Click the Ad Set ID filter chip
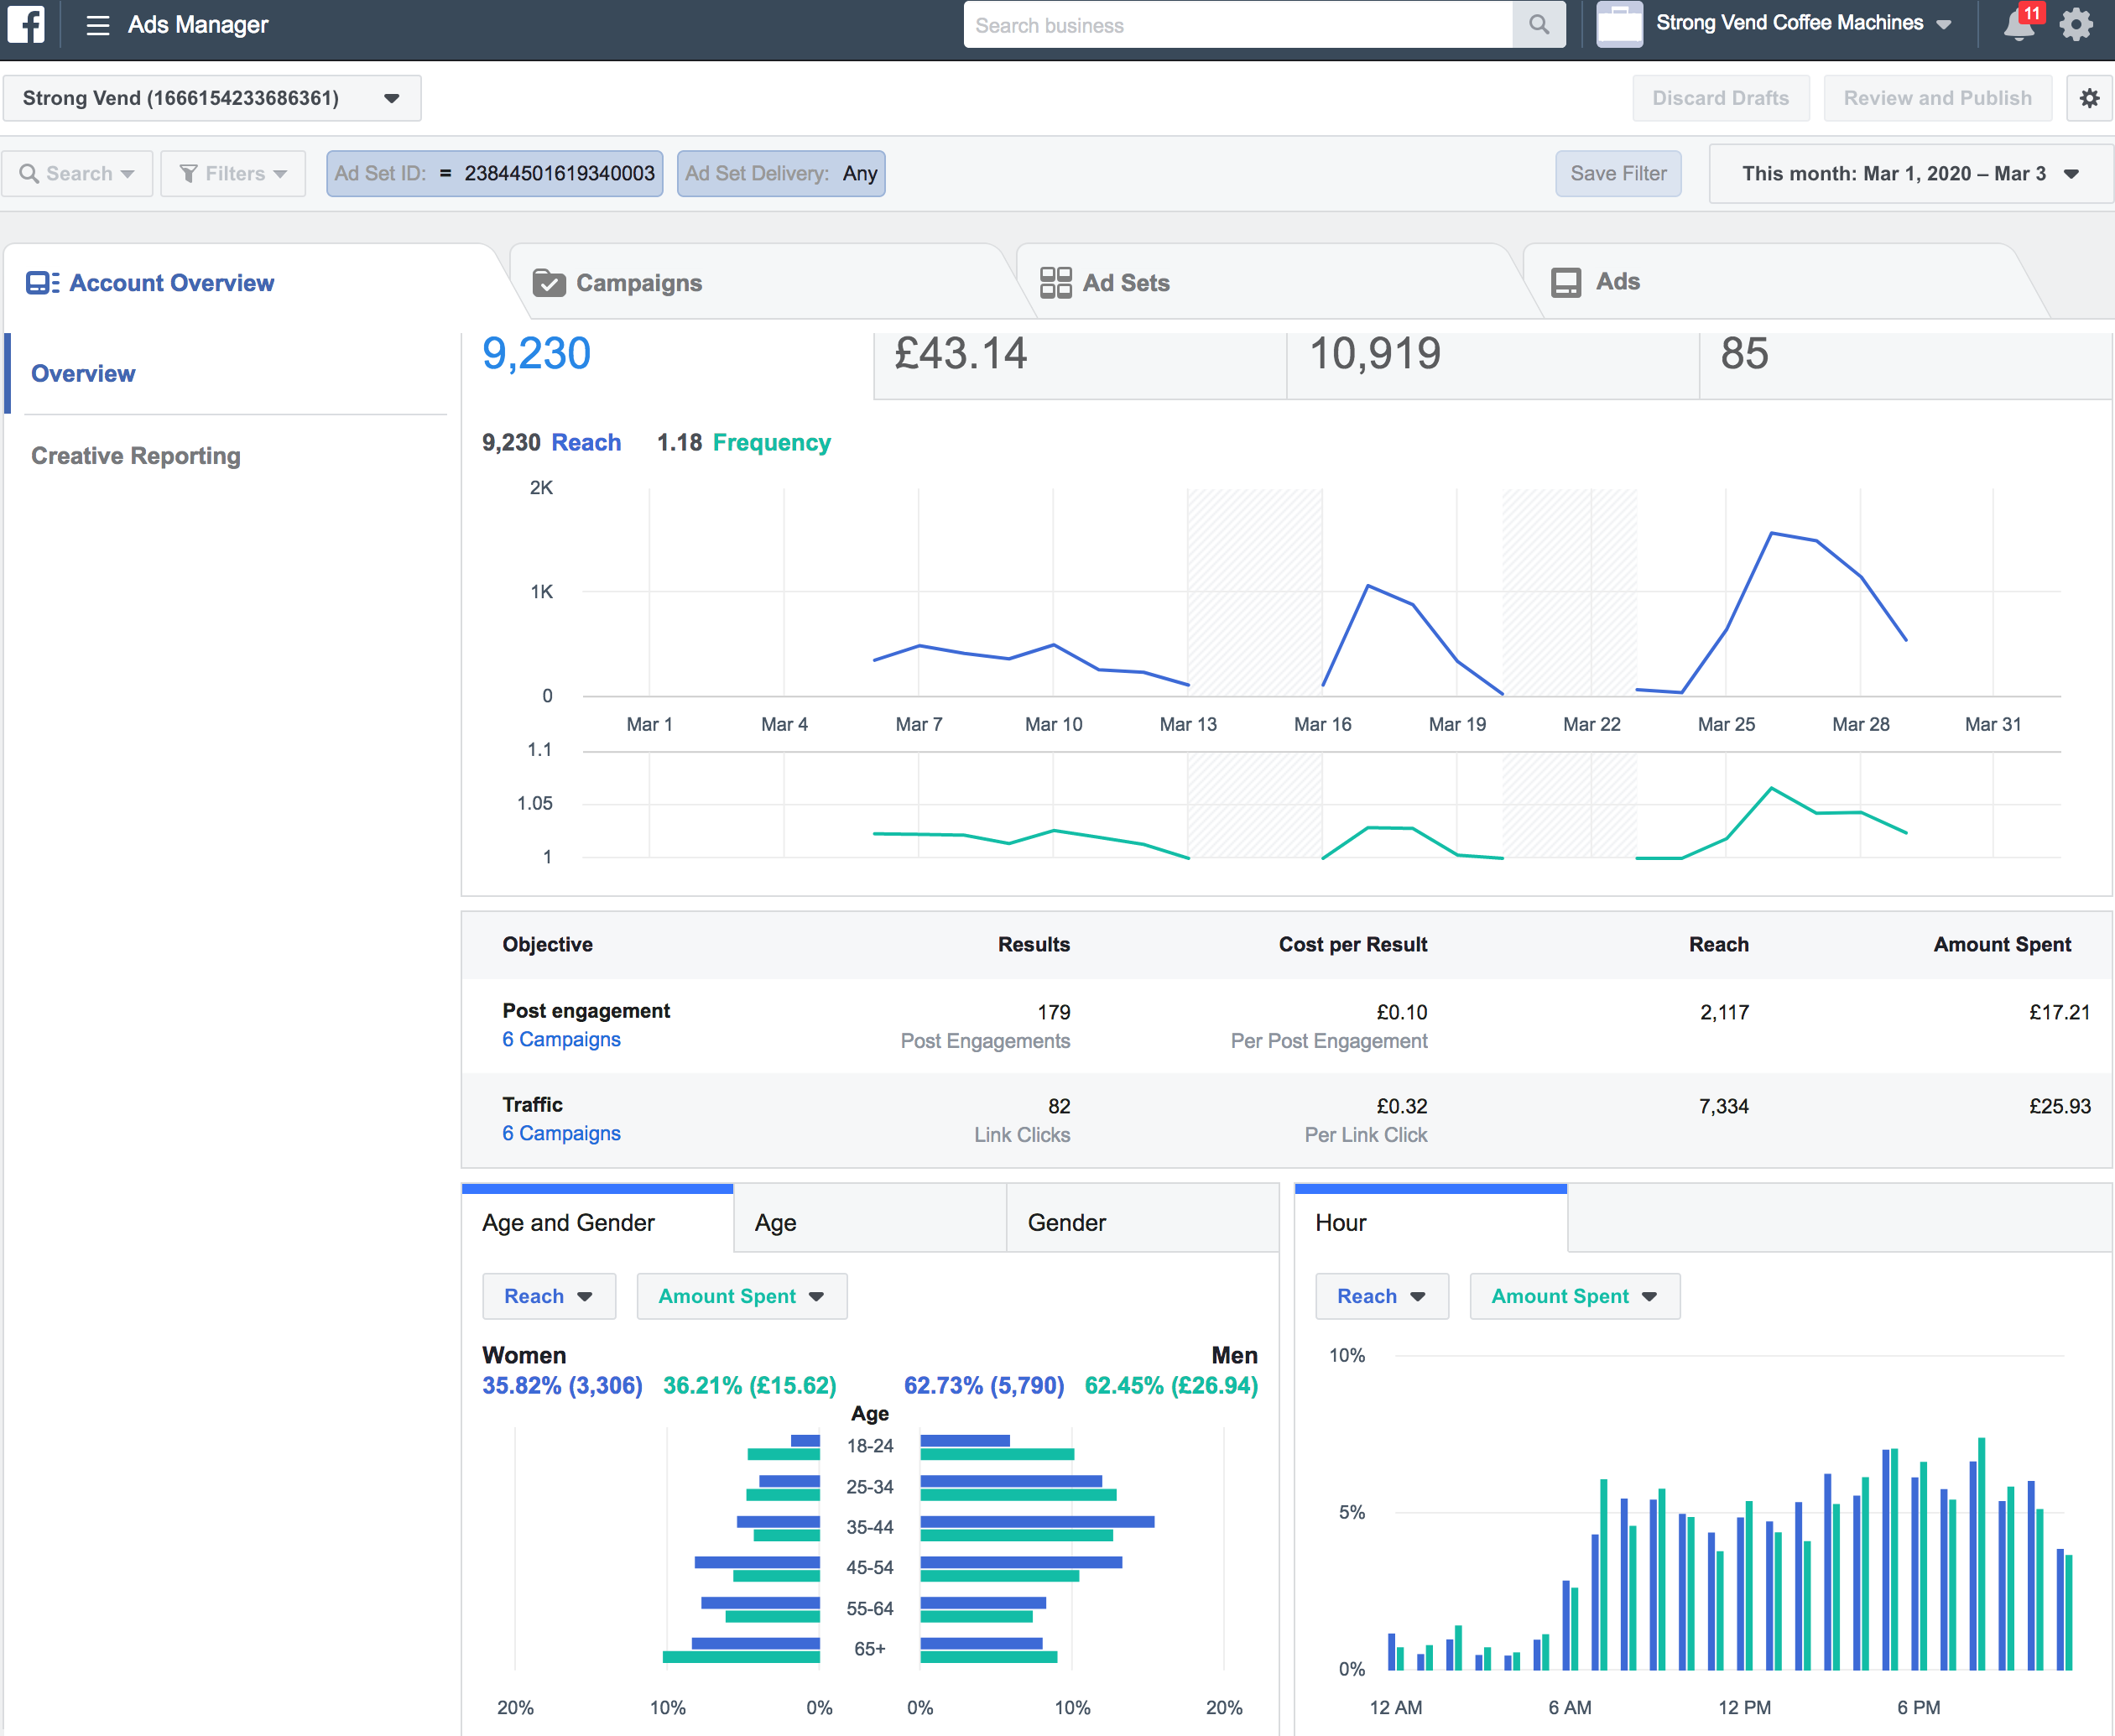This screenshot has height=1736, width=2115. [495, 174]
